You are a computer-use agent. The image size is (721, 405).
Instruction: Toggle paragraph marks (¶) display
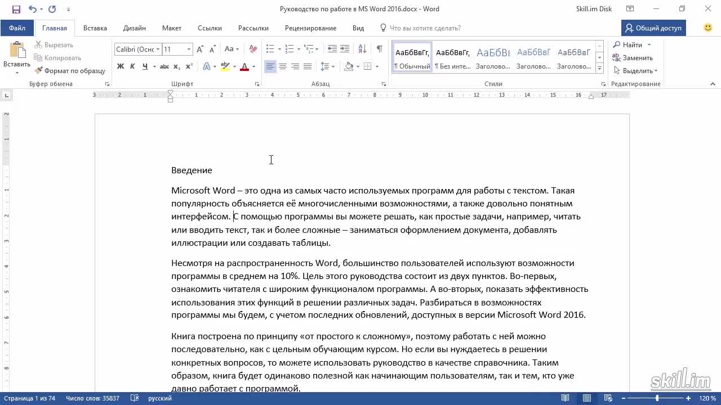click(x=380, y=49)
